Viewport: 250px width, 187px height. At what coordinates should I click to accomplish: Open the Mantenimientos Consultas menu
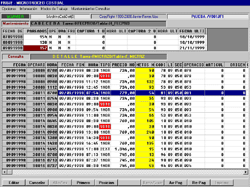point(90,8)
